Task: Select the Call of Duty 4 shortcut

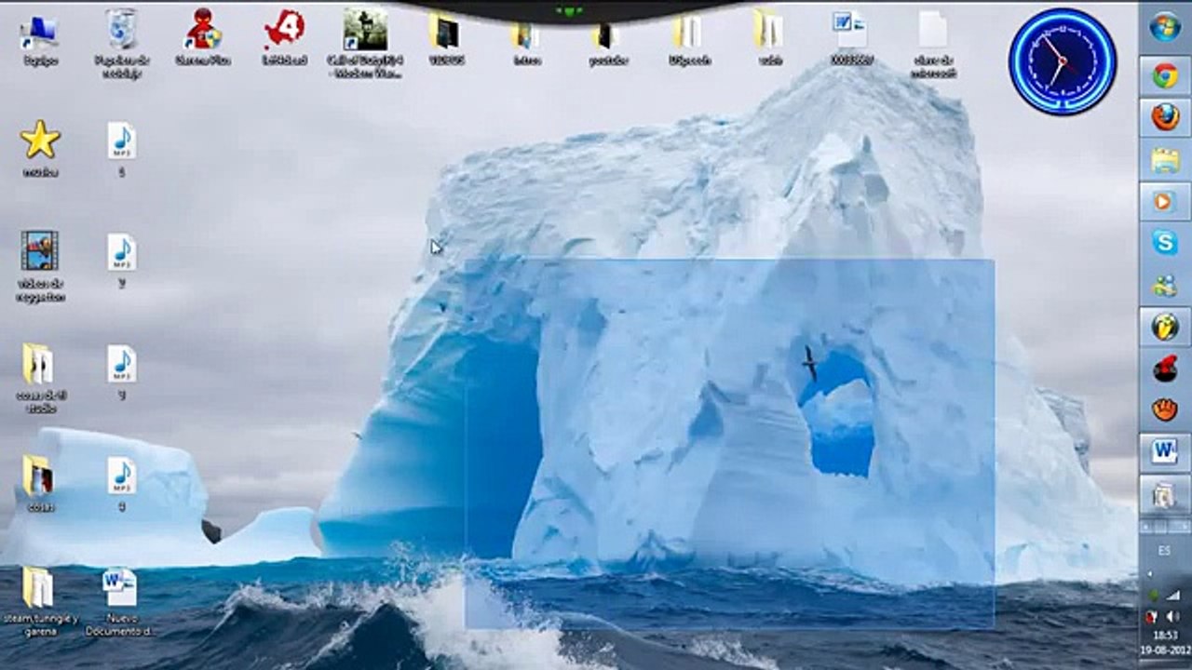Action: pyautogui.click(x=366, y=43)
